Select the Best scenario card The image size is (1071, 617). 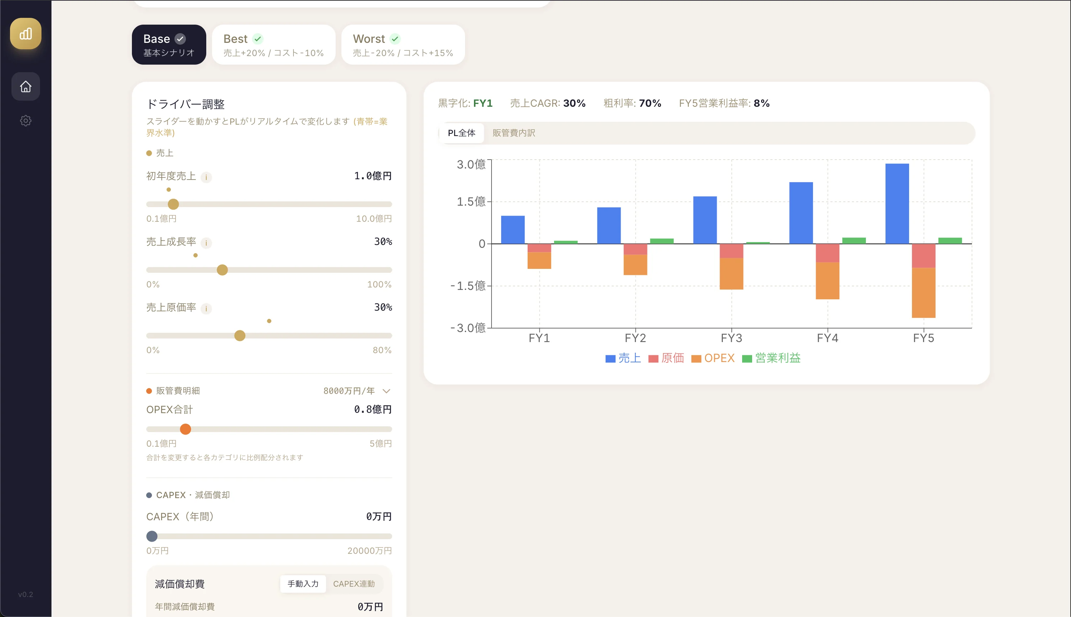click(273, 45)
